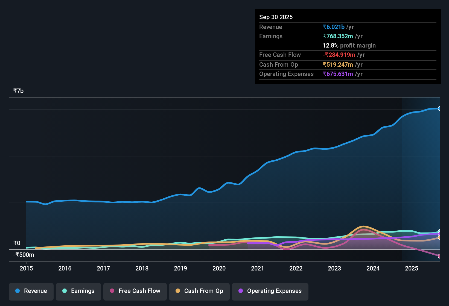Toggle the Earnings series visibility
Image resolution: width=449 pixels, height=306 pixels.
(78, 291)
